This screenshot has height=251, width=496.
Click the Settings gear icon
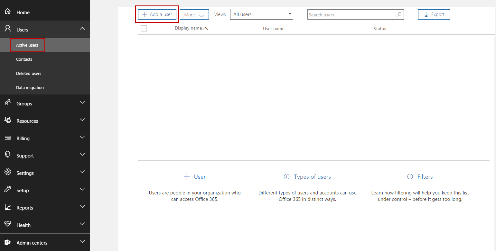pyautogui.click(x=8, y=173)
